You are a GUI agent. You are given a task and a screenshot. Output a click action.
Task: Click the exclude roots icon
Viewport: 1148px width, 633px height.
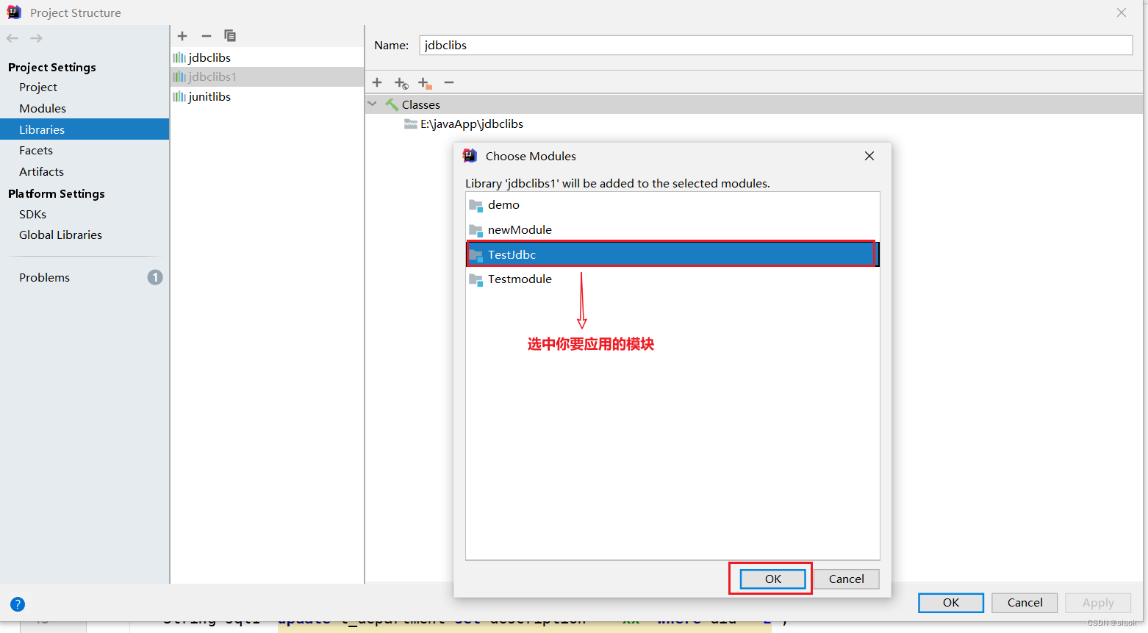point(425,83)
